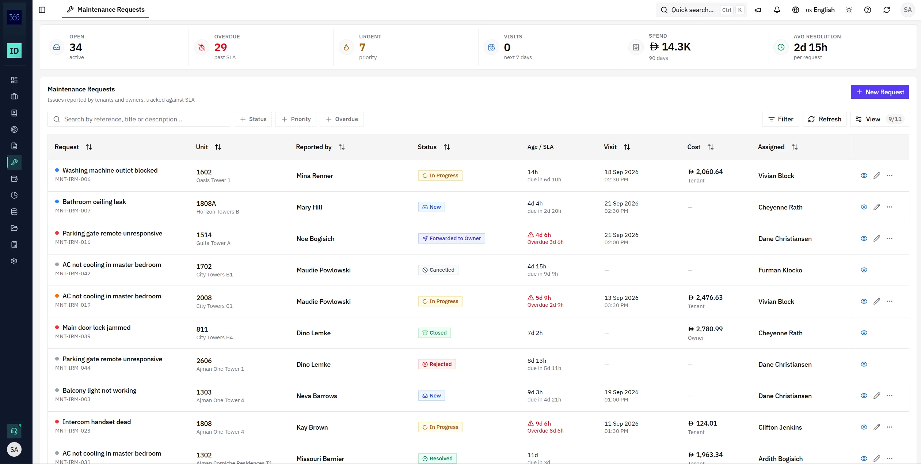Open the database icon in sidebar
This screenshot has width=921, height=464.
point(14,212)
